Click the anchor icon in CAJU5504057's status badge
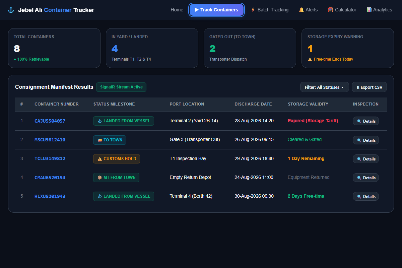 coord(99,121)
